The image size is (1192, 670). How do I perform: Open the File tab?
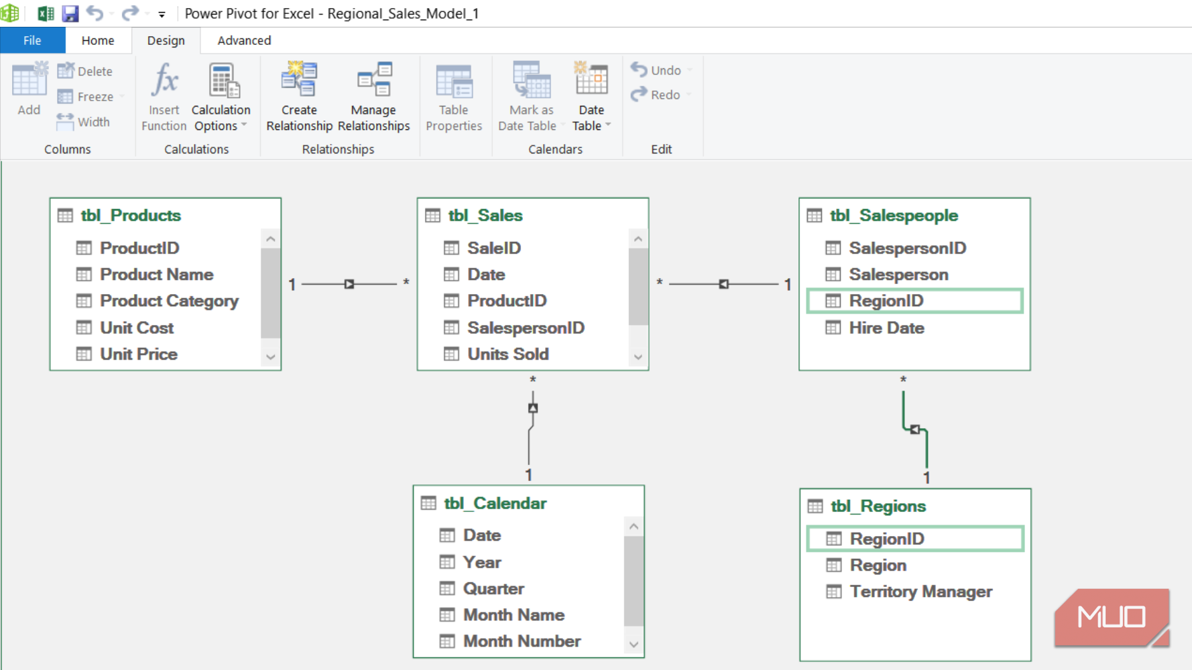point(32,40)
